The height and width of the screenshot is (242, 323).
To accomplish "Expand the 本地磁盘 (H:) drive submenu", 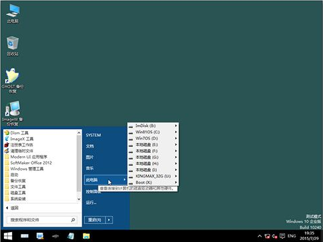I will click(153, 164).
